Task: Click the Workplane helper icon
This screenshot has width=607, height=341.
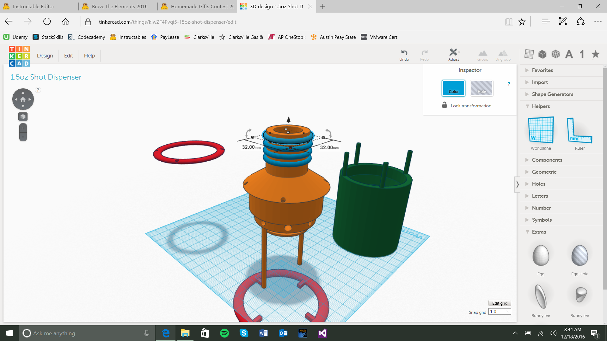Action: click(541, 130)
